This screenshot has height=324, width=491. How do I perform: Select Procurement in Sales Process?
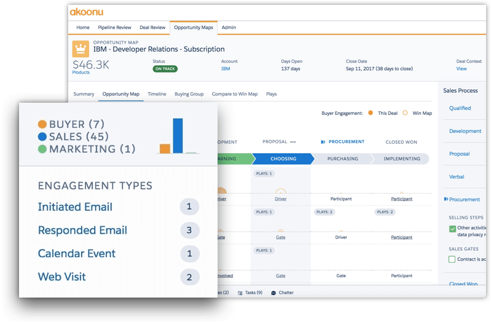coord(465,200)
